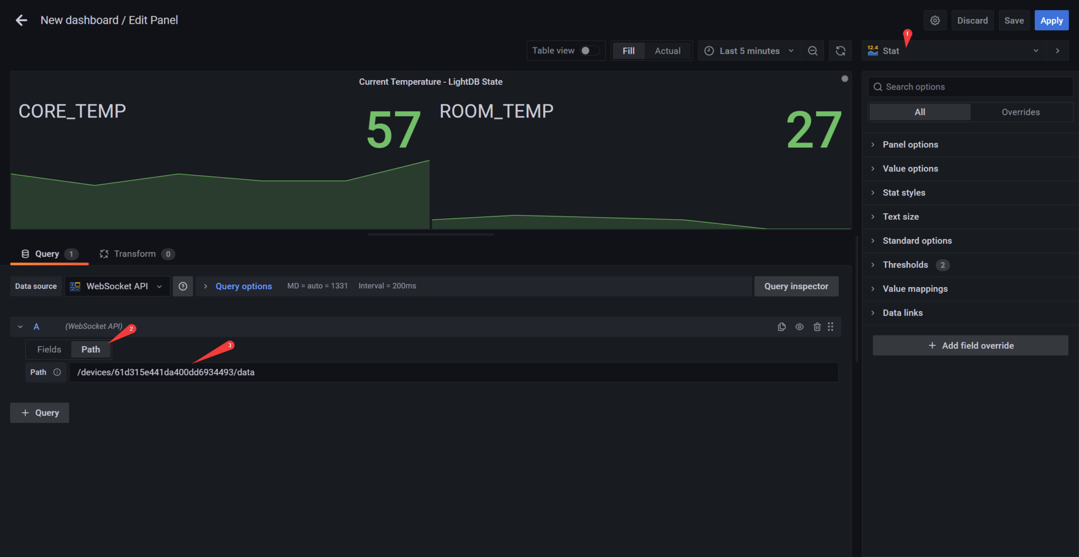The height and width of the screenshot is (557, 1079).
Task: Expand the Thresholds section
Action: pyautogui.click(x=905, y=265)
